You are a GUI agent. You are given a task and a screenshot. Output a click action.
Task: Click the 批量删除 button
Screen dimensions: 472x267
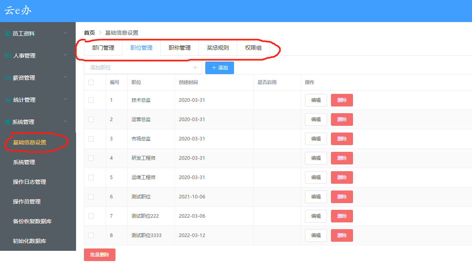point(100,255)
